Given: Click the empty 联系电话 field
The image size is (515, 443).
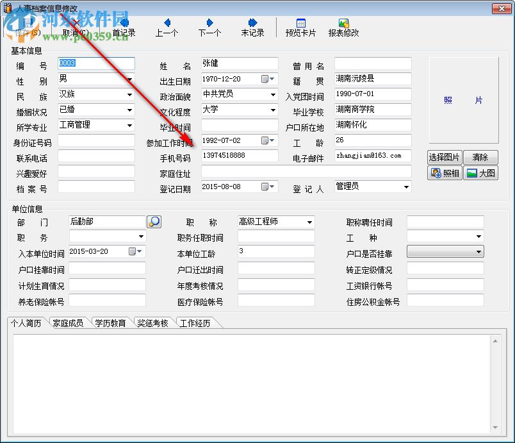Looking at the screenshot, I should pyautogui.click(x=96, y=156).
